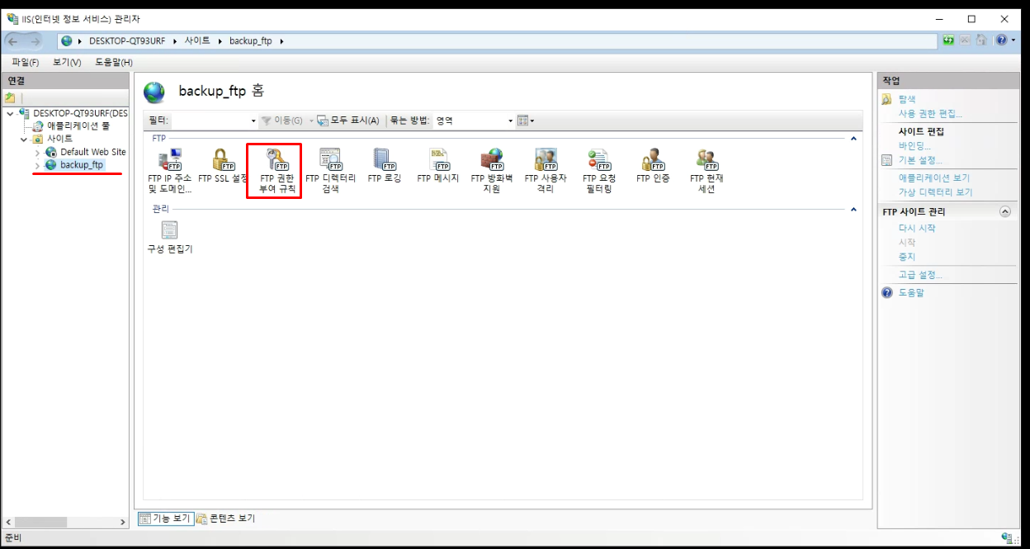
Task: Select Default Web Site in tree
Action: click(93, 152)
